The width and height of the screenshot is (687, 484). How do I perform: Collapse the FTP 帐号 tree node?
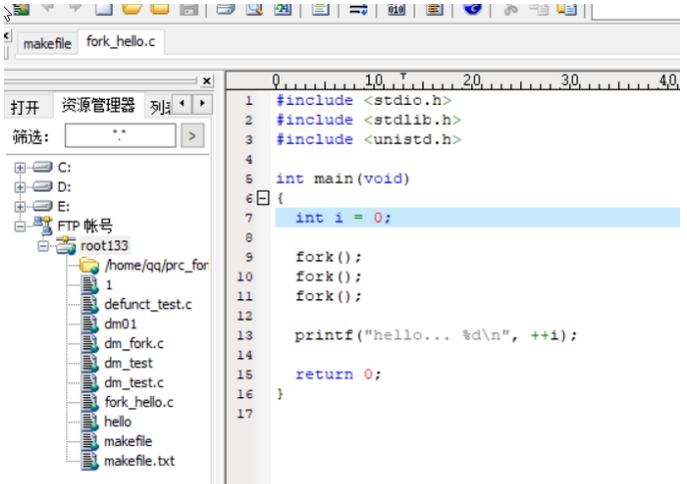[x=19, y=226]
